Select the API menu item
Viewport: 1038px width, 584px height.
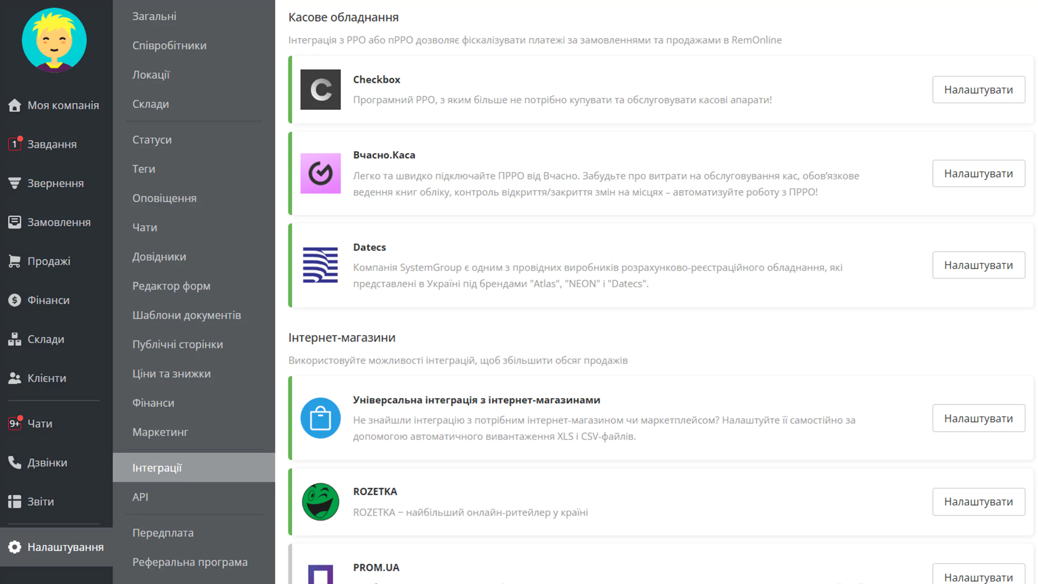click(140, 497)
